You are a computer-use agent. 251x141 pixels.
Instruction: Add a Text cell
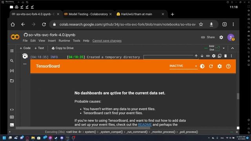click(39, 48)
